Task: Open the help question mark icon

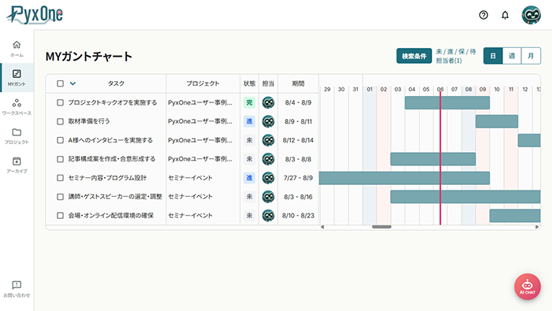Action: (483, 15)
